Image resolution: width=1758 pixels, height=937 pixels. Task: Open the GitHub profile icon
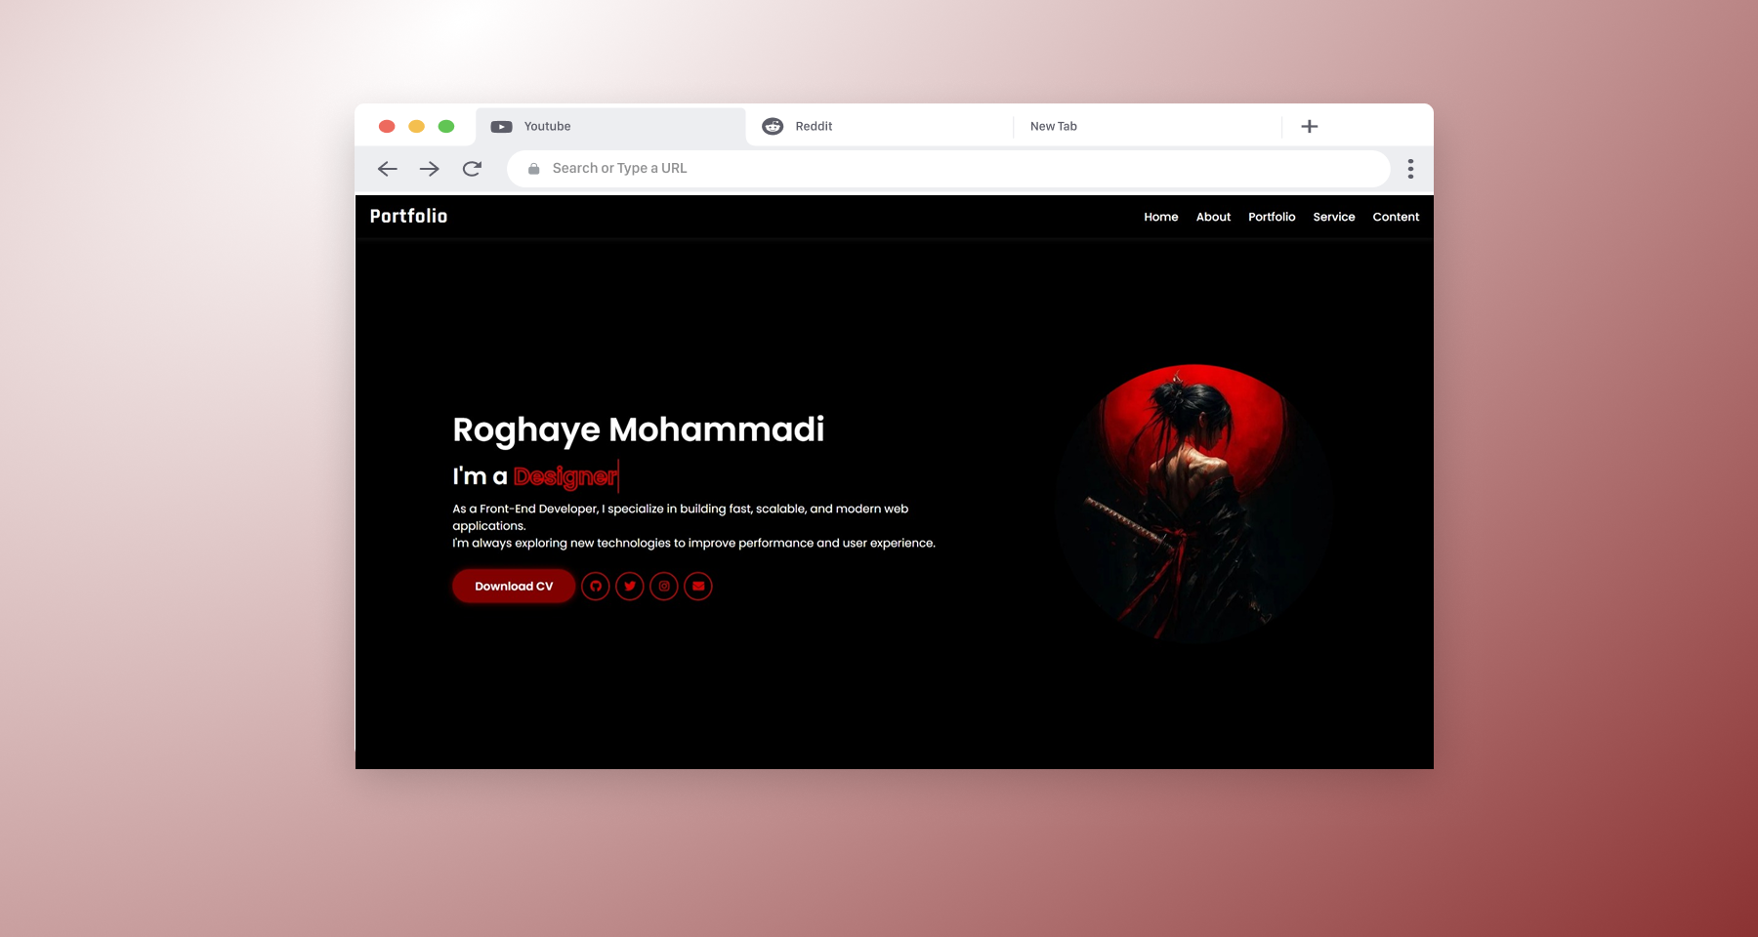pyautogui.click(x=596, y=587)
